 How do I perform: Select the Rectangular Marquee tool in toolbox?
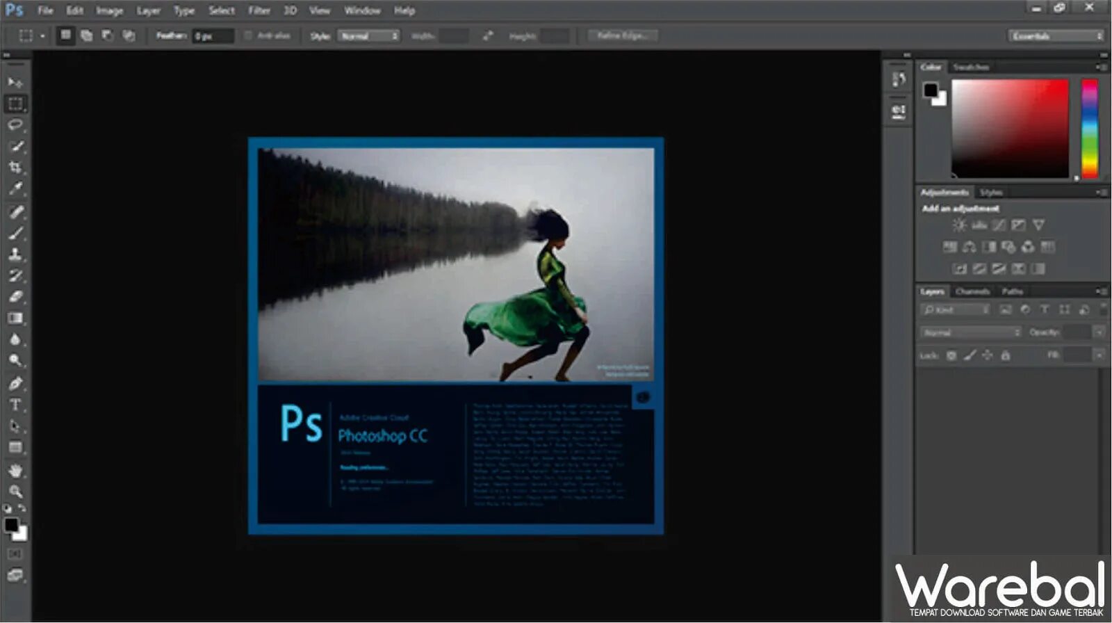pyautogui.click(x=15, y=104)
